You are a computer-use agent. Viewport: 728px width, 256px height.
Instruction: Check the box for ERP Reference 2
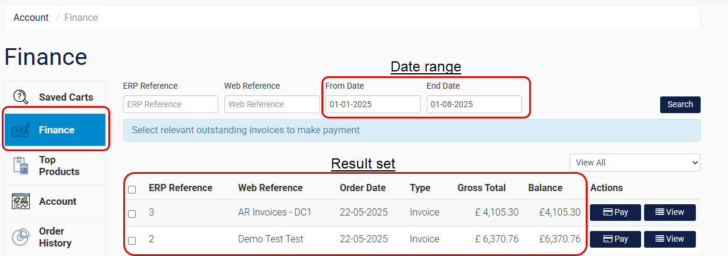click(x=132, y=241)
